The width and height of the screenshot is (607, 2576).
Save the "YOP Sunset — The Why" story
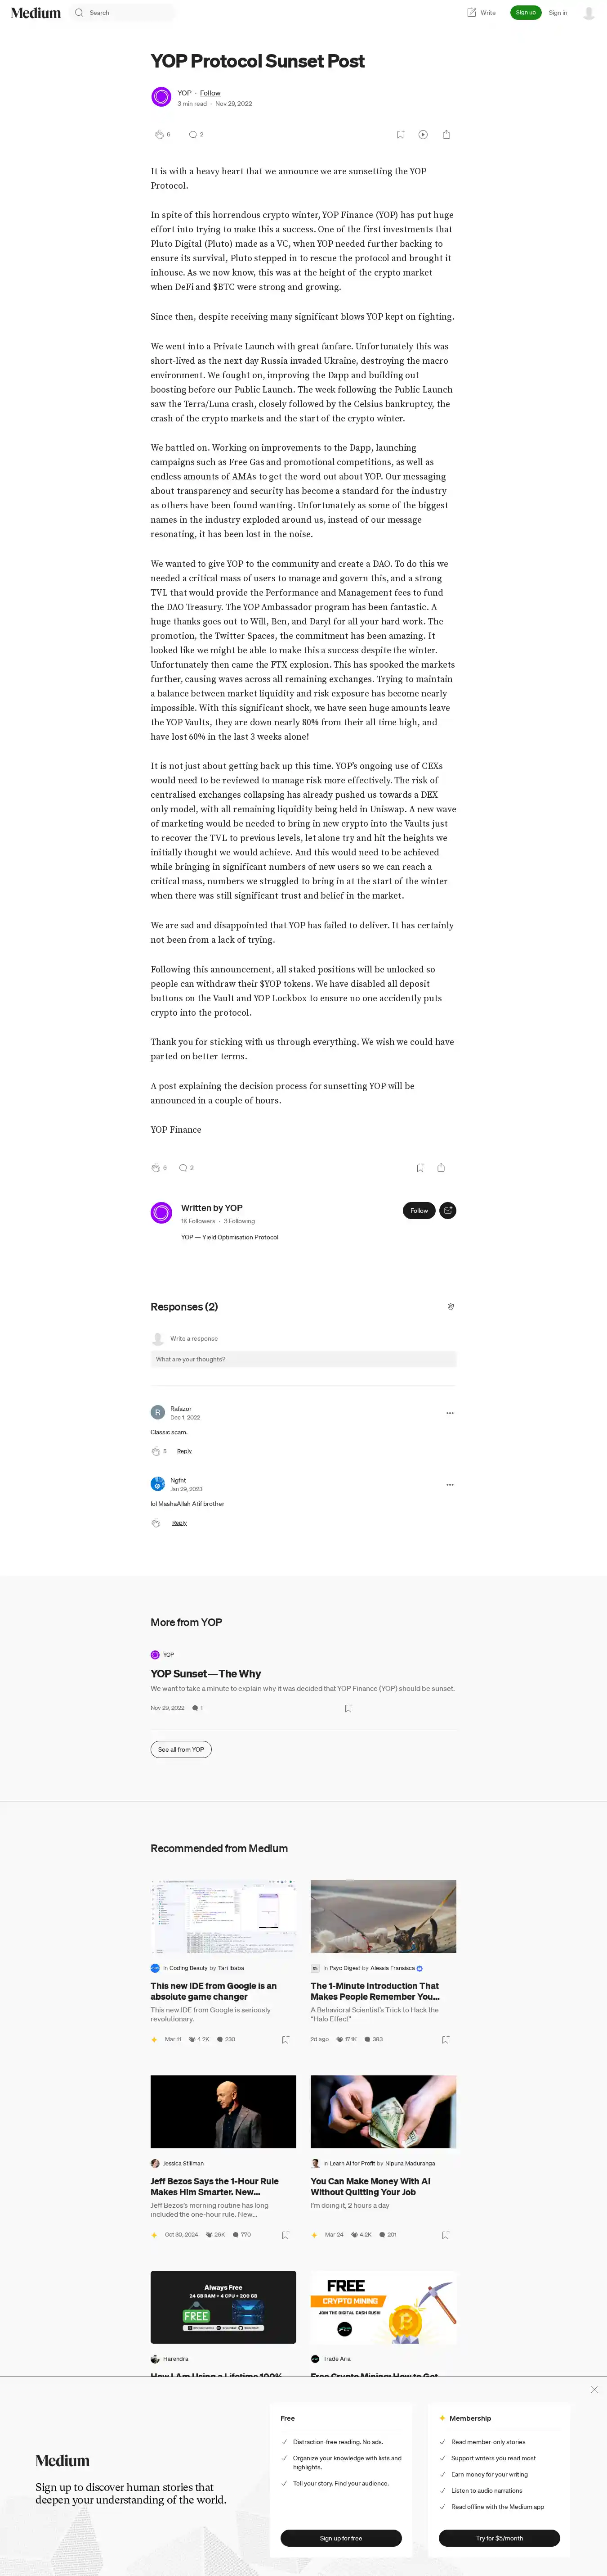[348, 1708]
